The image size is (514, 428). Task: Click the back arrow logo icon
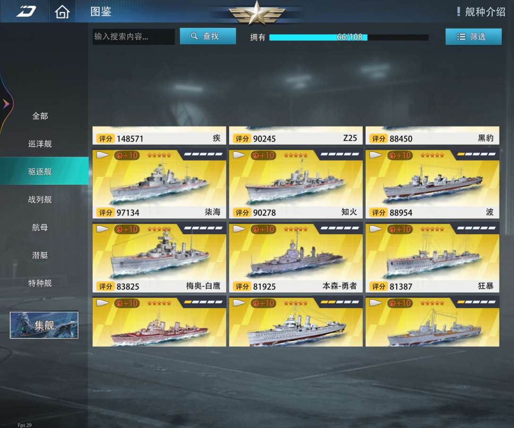point(26,11)
